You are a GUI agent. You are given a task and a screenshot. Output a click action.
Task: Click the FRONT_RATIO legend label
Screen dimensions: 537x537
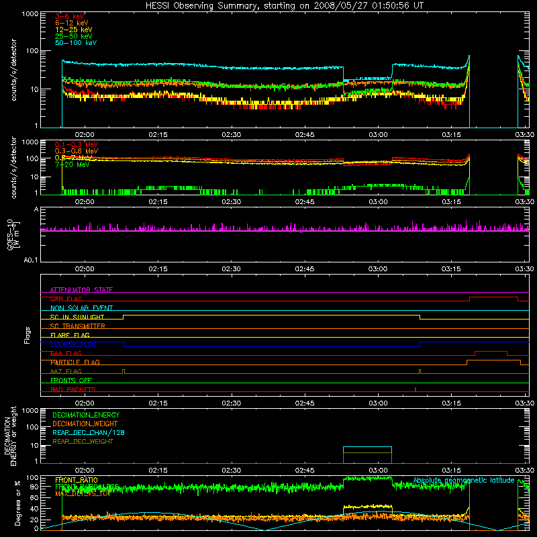coord(77,480)
